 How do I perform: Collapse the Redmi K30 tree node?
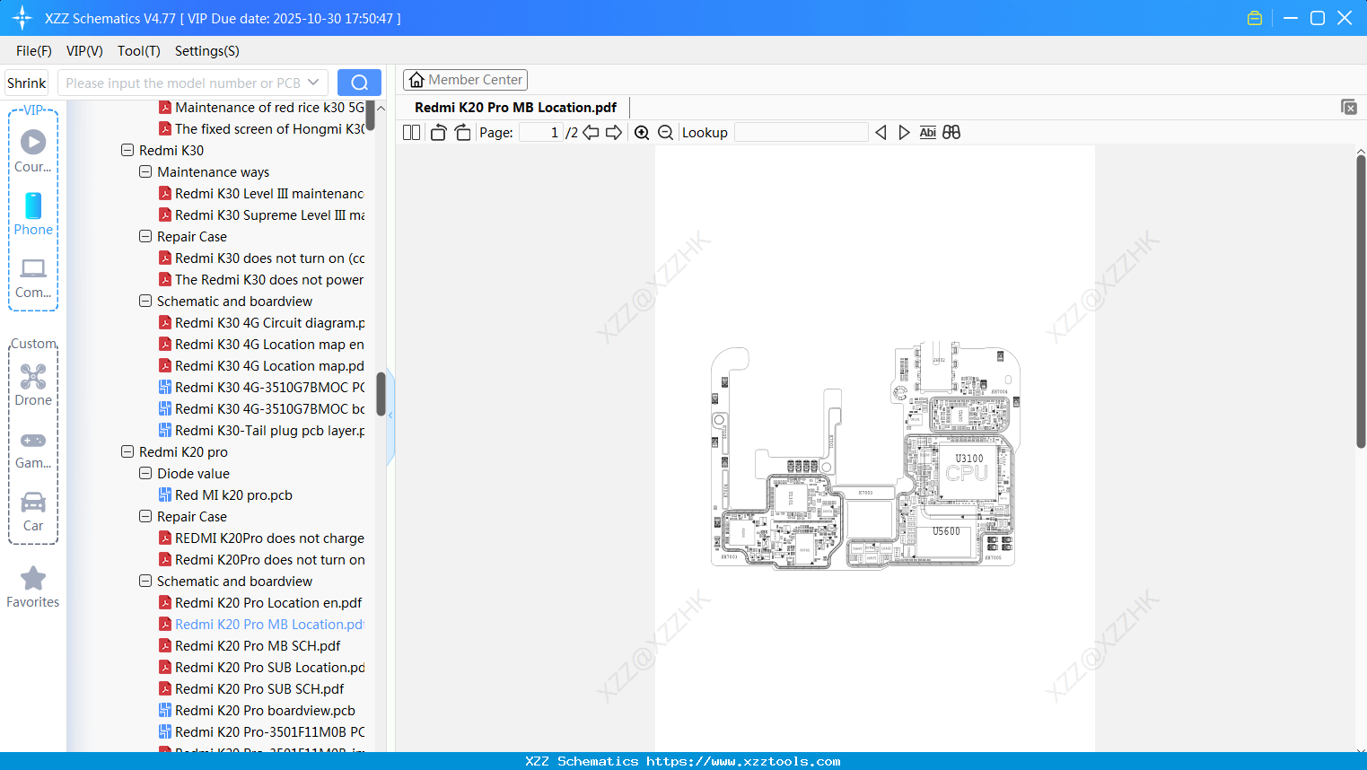pyautogui.click(x=127, y=151)
